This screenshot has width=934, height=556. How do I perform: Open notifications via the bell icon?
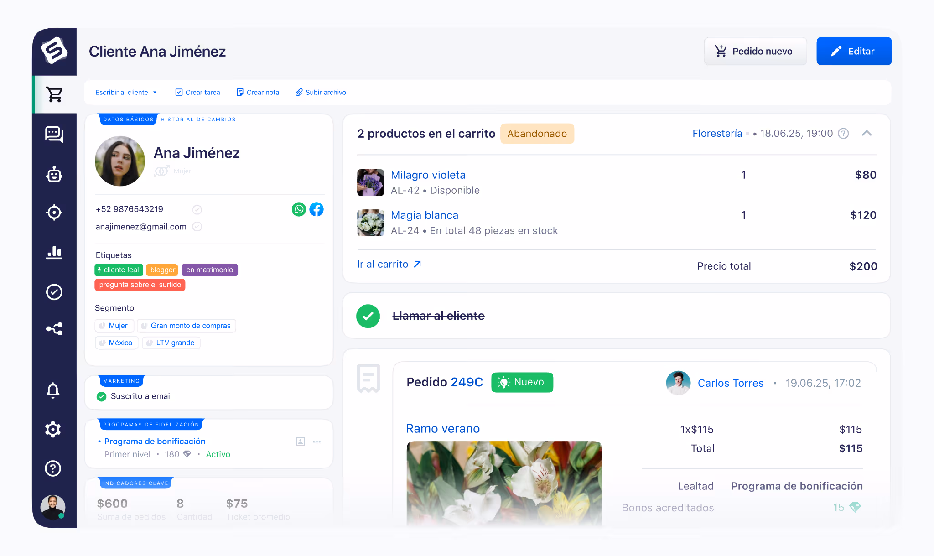tap(53, 390)
